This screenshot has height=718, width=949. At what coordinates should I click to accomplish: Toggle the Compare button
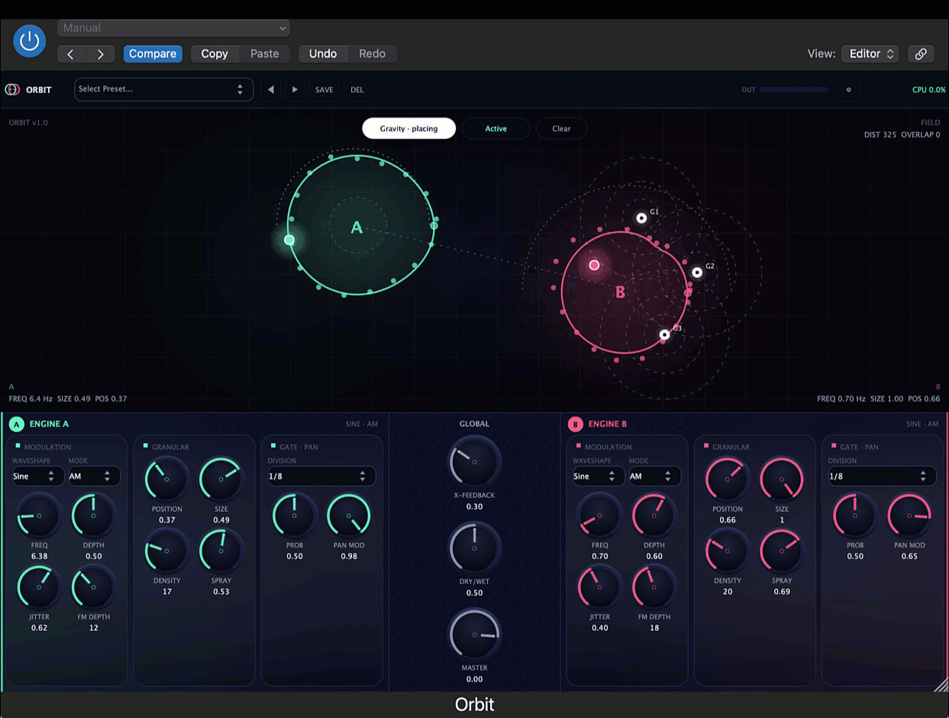[x=153, y=53]
